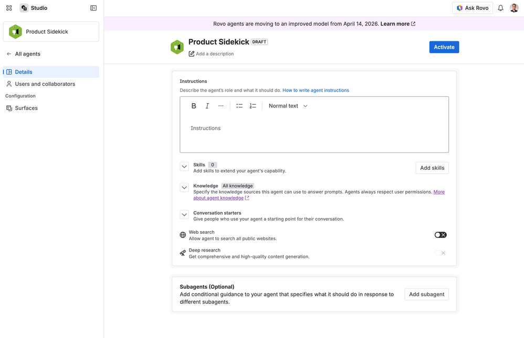Open the app switcher grid icon
The height and width of the screenshot is (338, 524).
[9, 8]
